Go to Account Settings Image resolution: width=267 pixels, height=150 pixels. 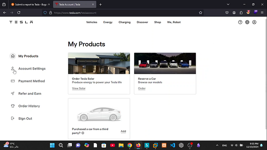pos(32,69)
